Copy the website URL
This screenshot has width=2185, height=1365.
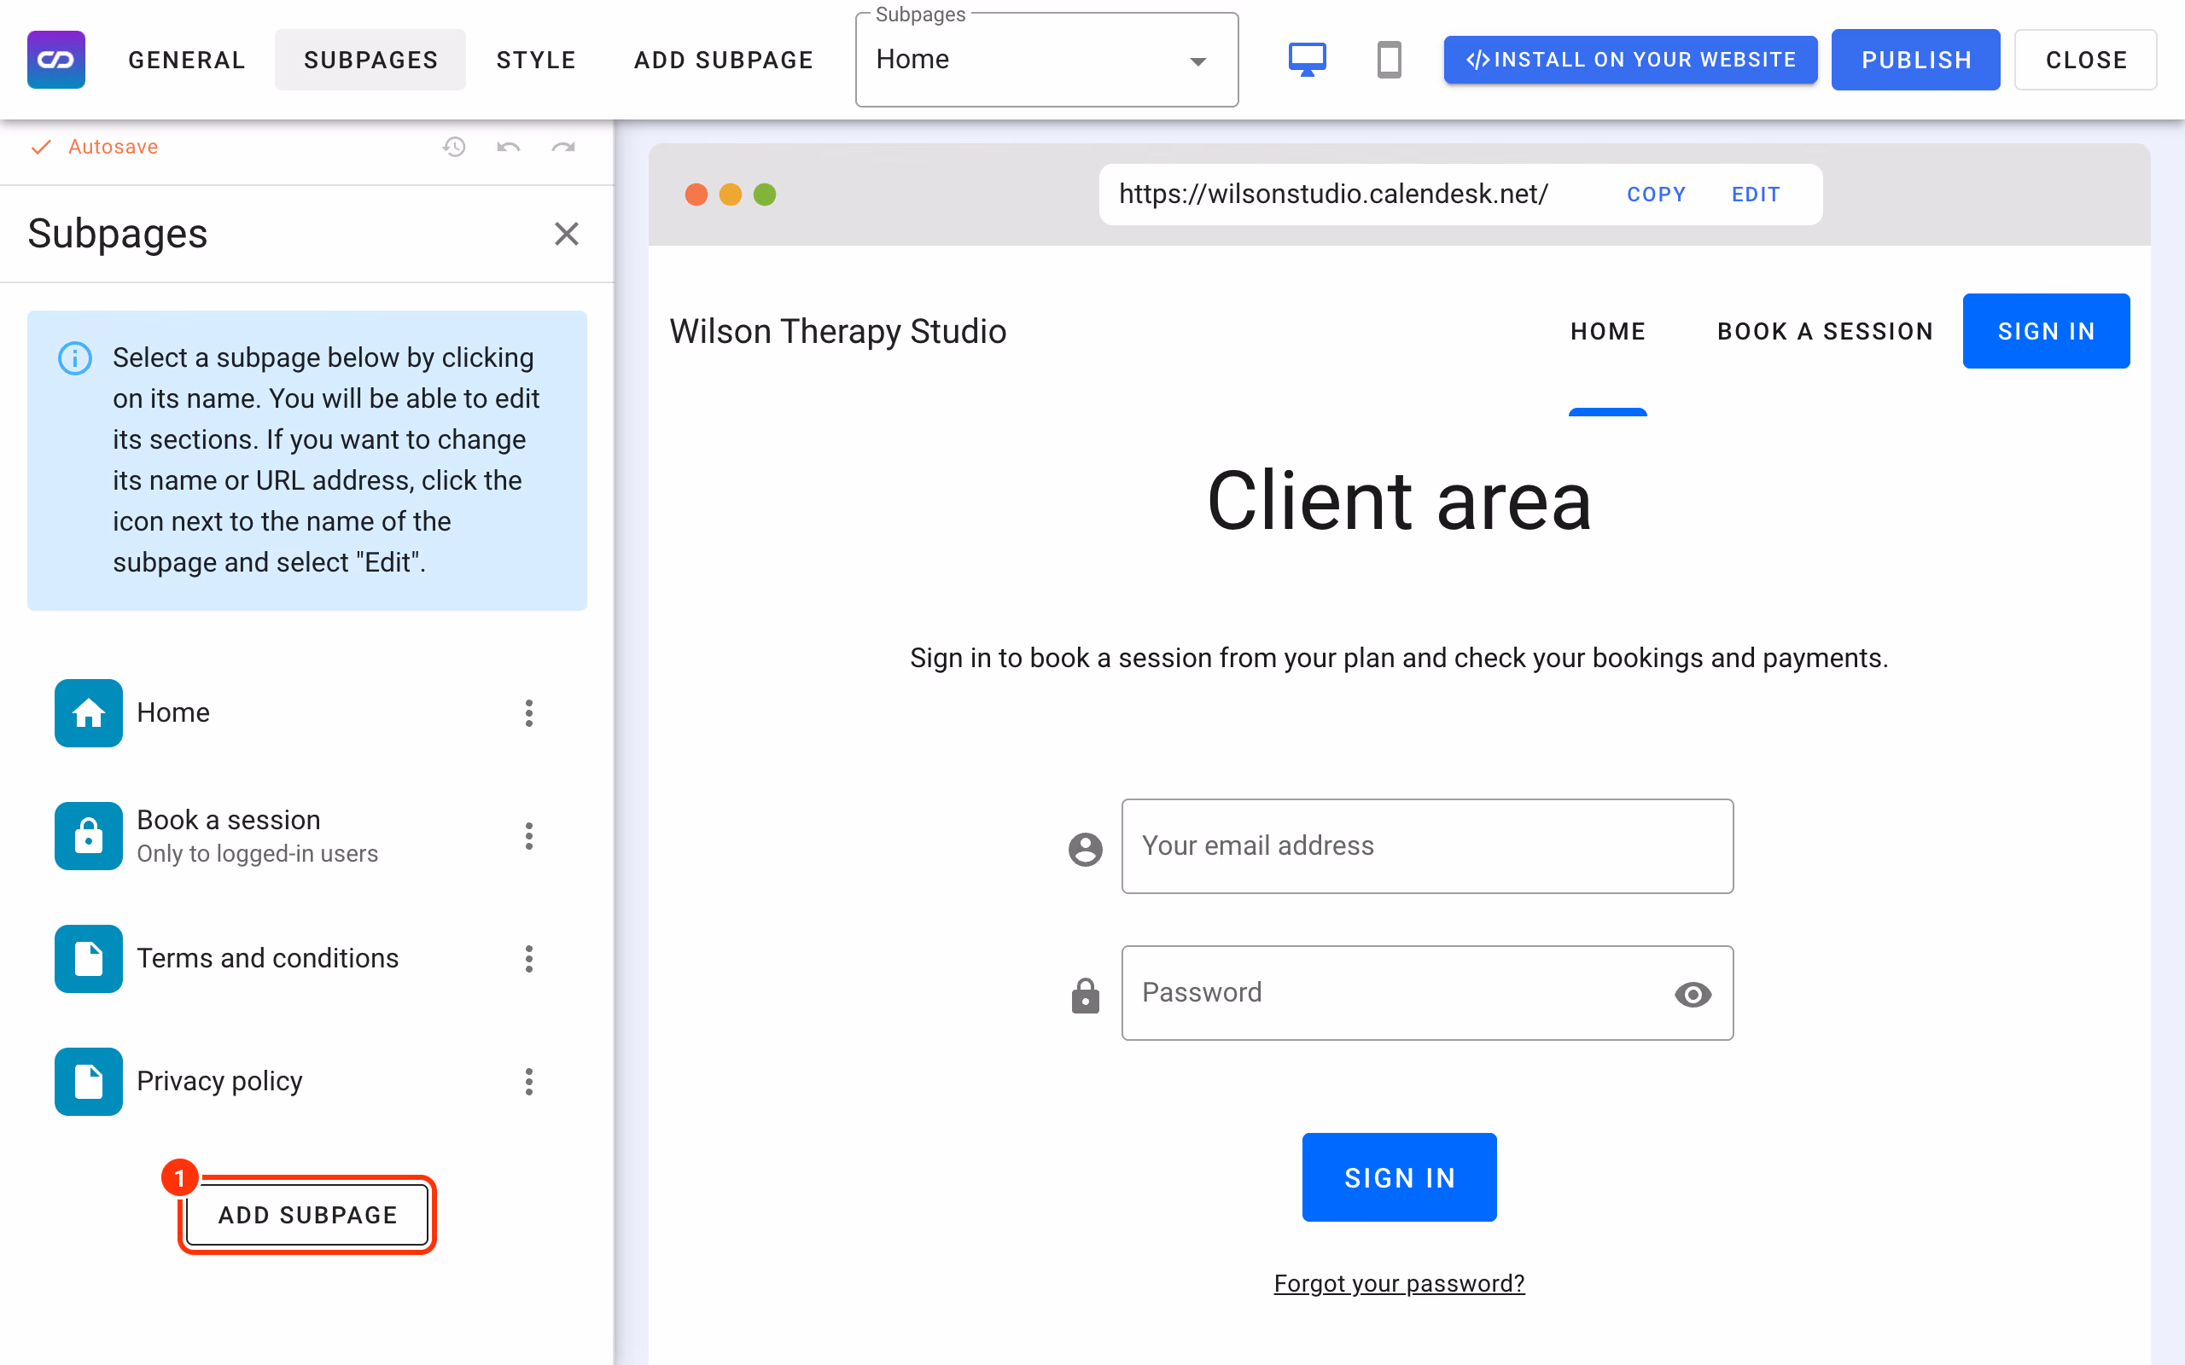point(1656,195)
